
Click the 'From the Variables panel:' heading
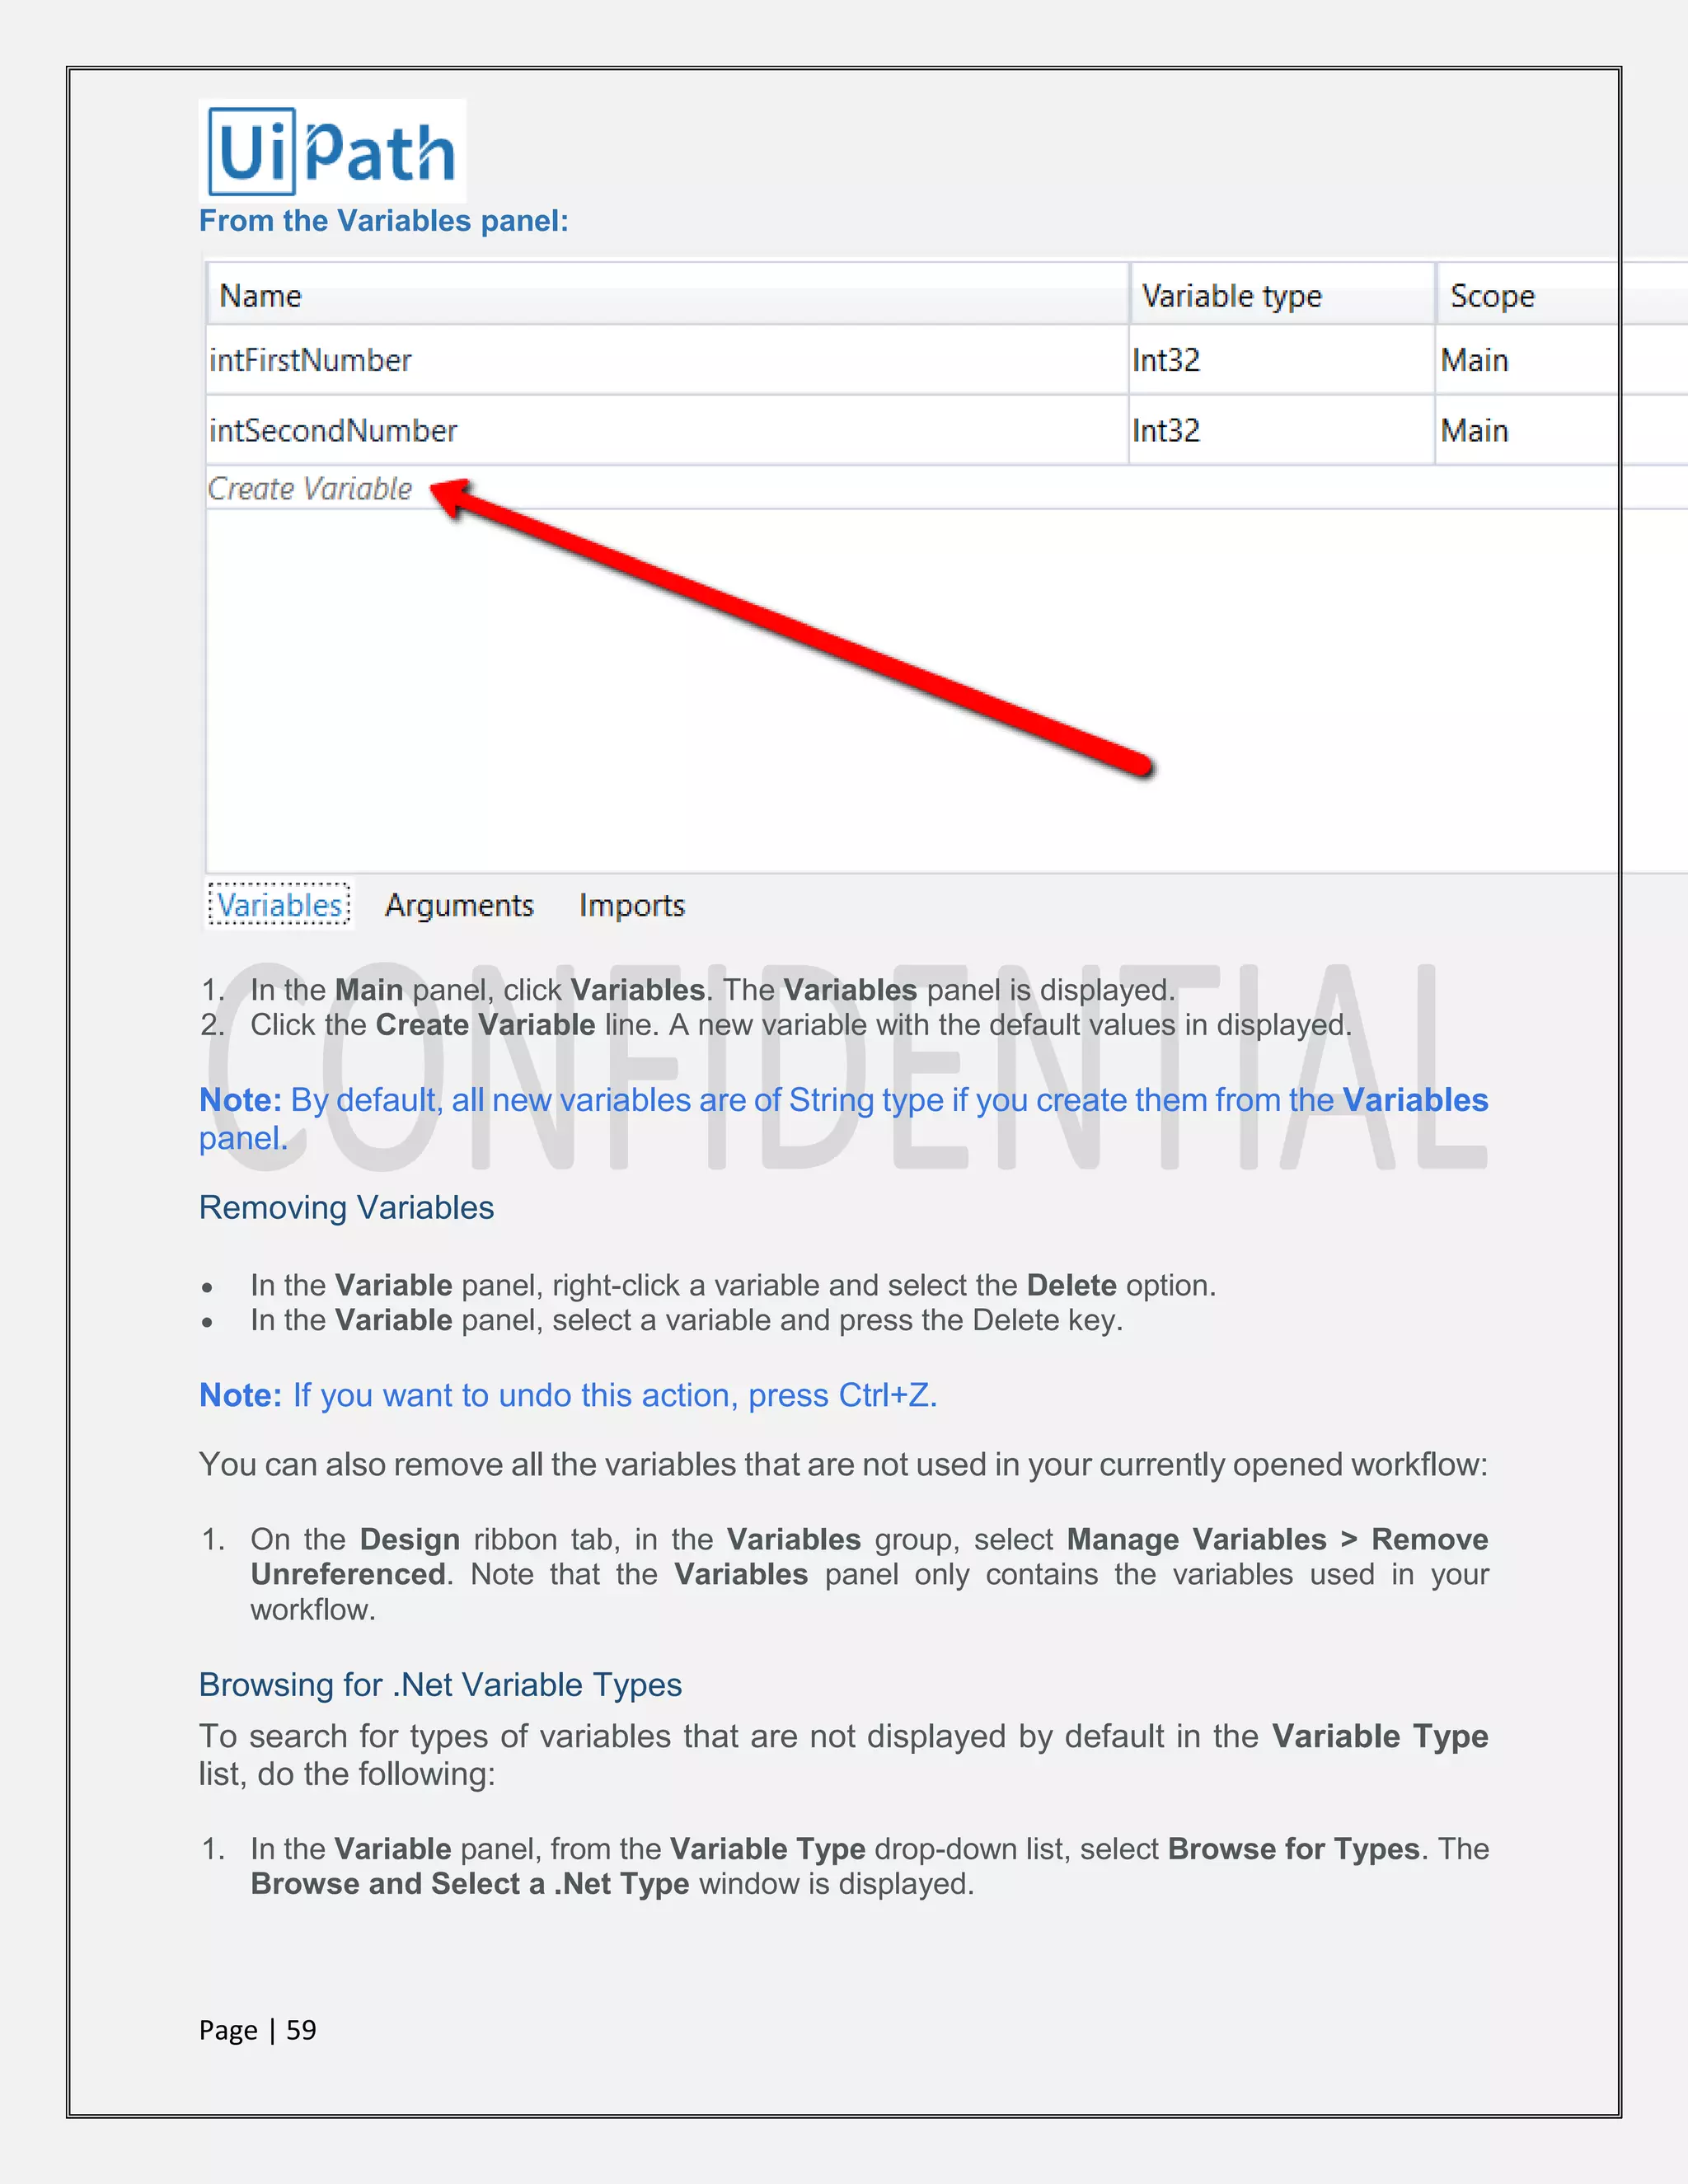pyautogui.click(x=384, y=221)
